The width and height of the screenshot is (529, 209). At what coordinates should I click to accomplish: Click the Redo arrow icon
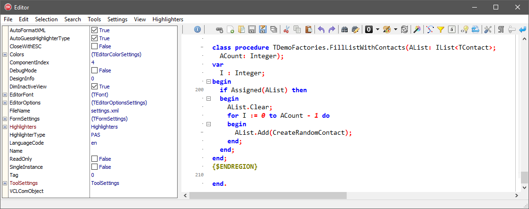coord(332,29)
